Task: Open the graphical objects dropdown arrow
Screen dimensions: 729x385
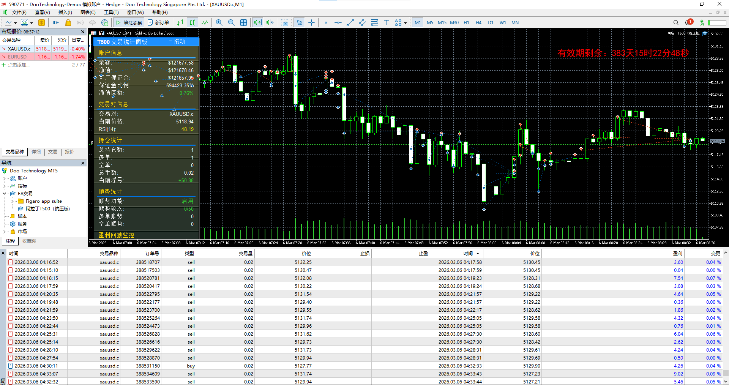Action: (x=406, y=23)
